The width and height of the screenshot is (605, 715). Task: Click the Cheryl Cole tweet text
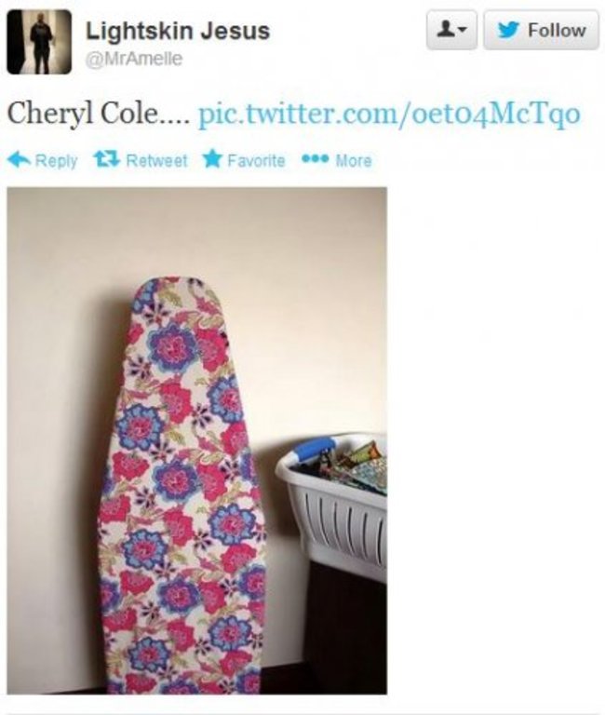click(98, 113)
